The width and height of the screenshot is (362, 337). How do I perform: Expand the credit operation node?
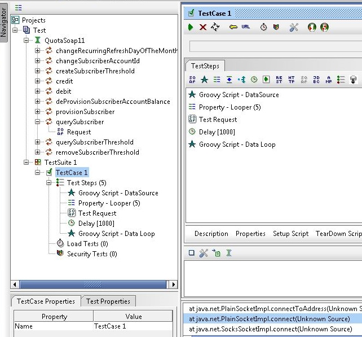pyautogui.click(x=37, y=81)
